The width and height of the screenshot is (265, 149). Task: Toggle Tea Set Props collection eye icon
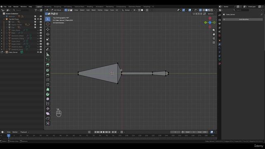[x=38, y=19]
